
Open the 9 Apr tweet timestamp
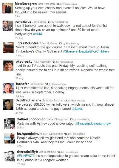pos(18,16)
